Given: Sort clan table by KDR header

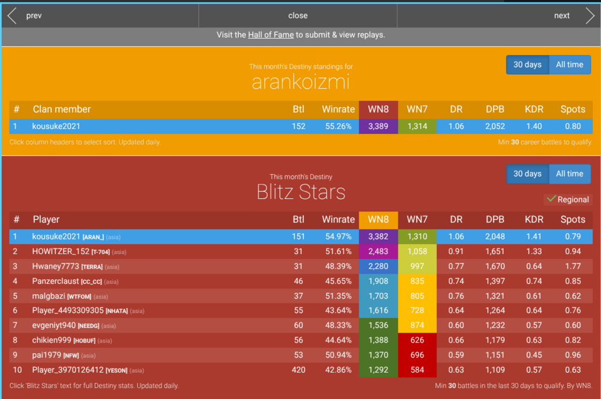Looking at the screenshot, I should coord(534,109).
